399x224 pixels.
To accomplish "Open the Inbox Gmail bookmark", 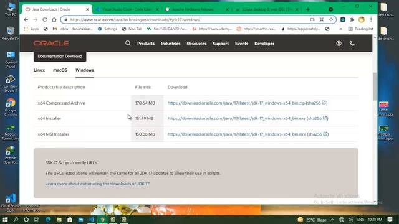I will (73, 29).
